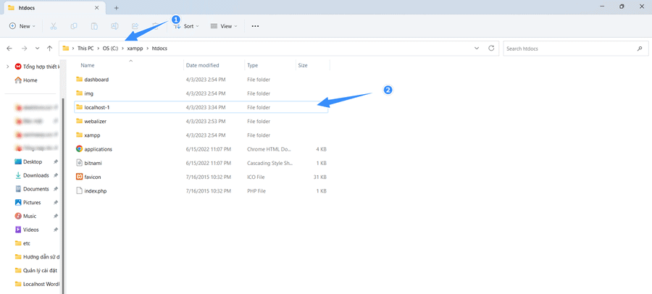The height and width of the screenshot is (294, 652).
Task: Open the View dropdown
Action: [224, 26]
